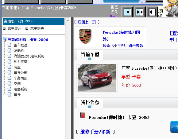Viewport: 178px width, 139px height.
Task: Open the 维修手册/诊断 link
Action: 95,132
